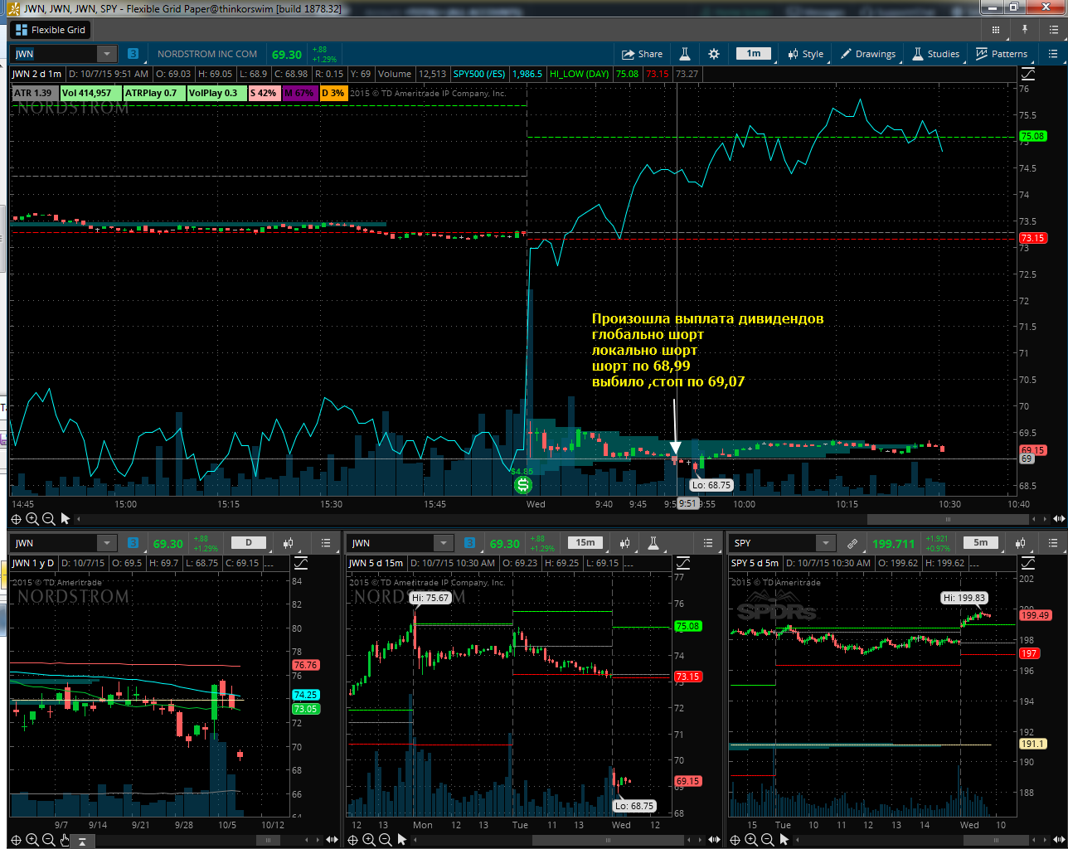Screen dimensions: 1068x849
Task: Open SPY chart candlestick style icon
Action: pos(1021,543)
